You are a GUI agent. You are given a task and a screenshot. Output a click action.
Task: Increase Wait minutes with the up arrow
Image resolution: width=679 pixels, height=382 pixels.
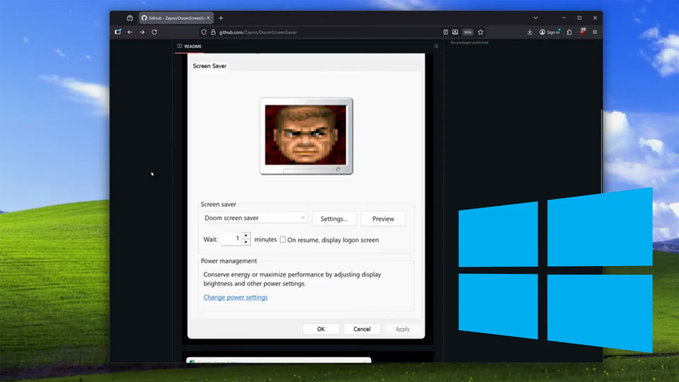click(x=246, y=236)
